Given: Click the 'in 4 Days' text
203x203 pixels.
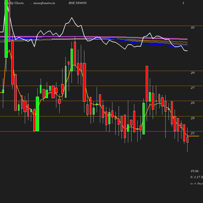Looking at the screenshot, I should point(197,184).
